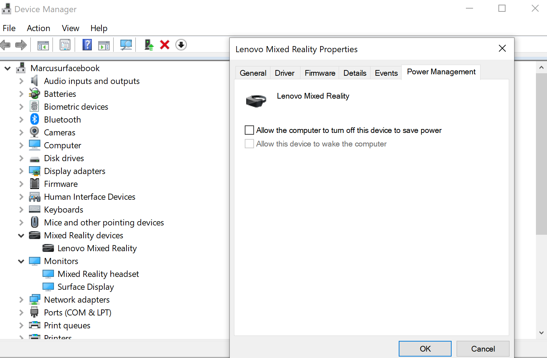The height and width of the screenshot is (358, 547).
Task: Go back using toolbar back arrow
Action: point(5,45)
